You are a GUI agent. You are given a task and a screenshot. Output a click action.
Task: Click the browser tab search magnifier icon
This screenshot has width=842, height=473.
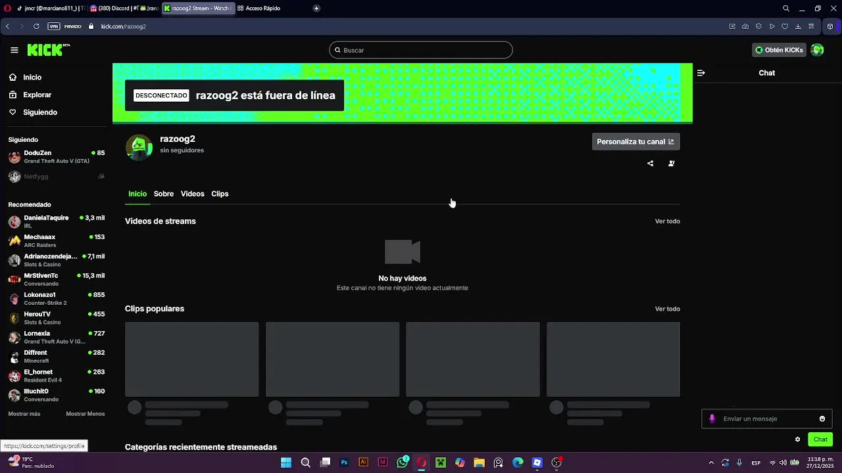786,9
